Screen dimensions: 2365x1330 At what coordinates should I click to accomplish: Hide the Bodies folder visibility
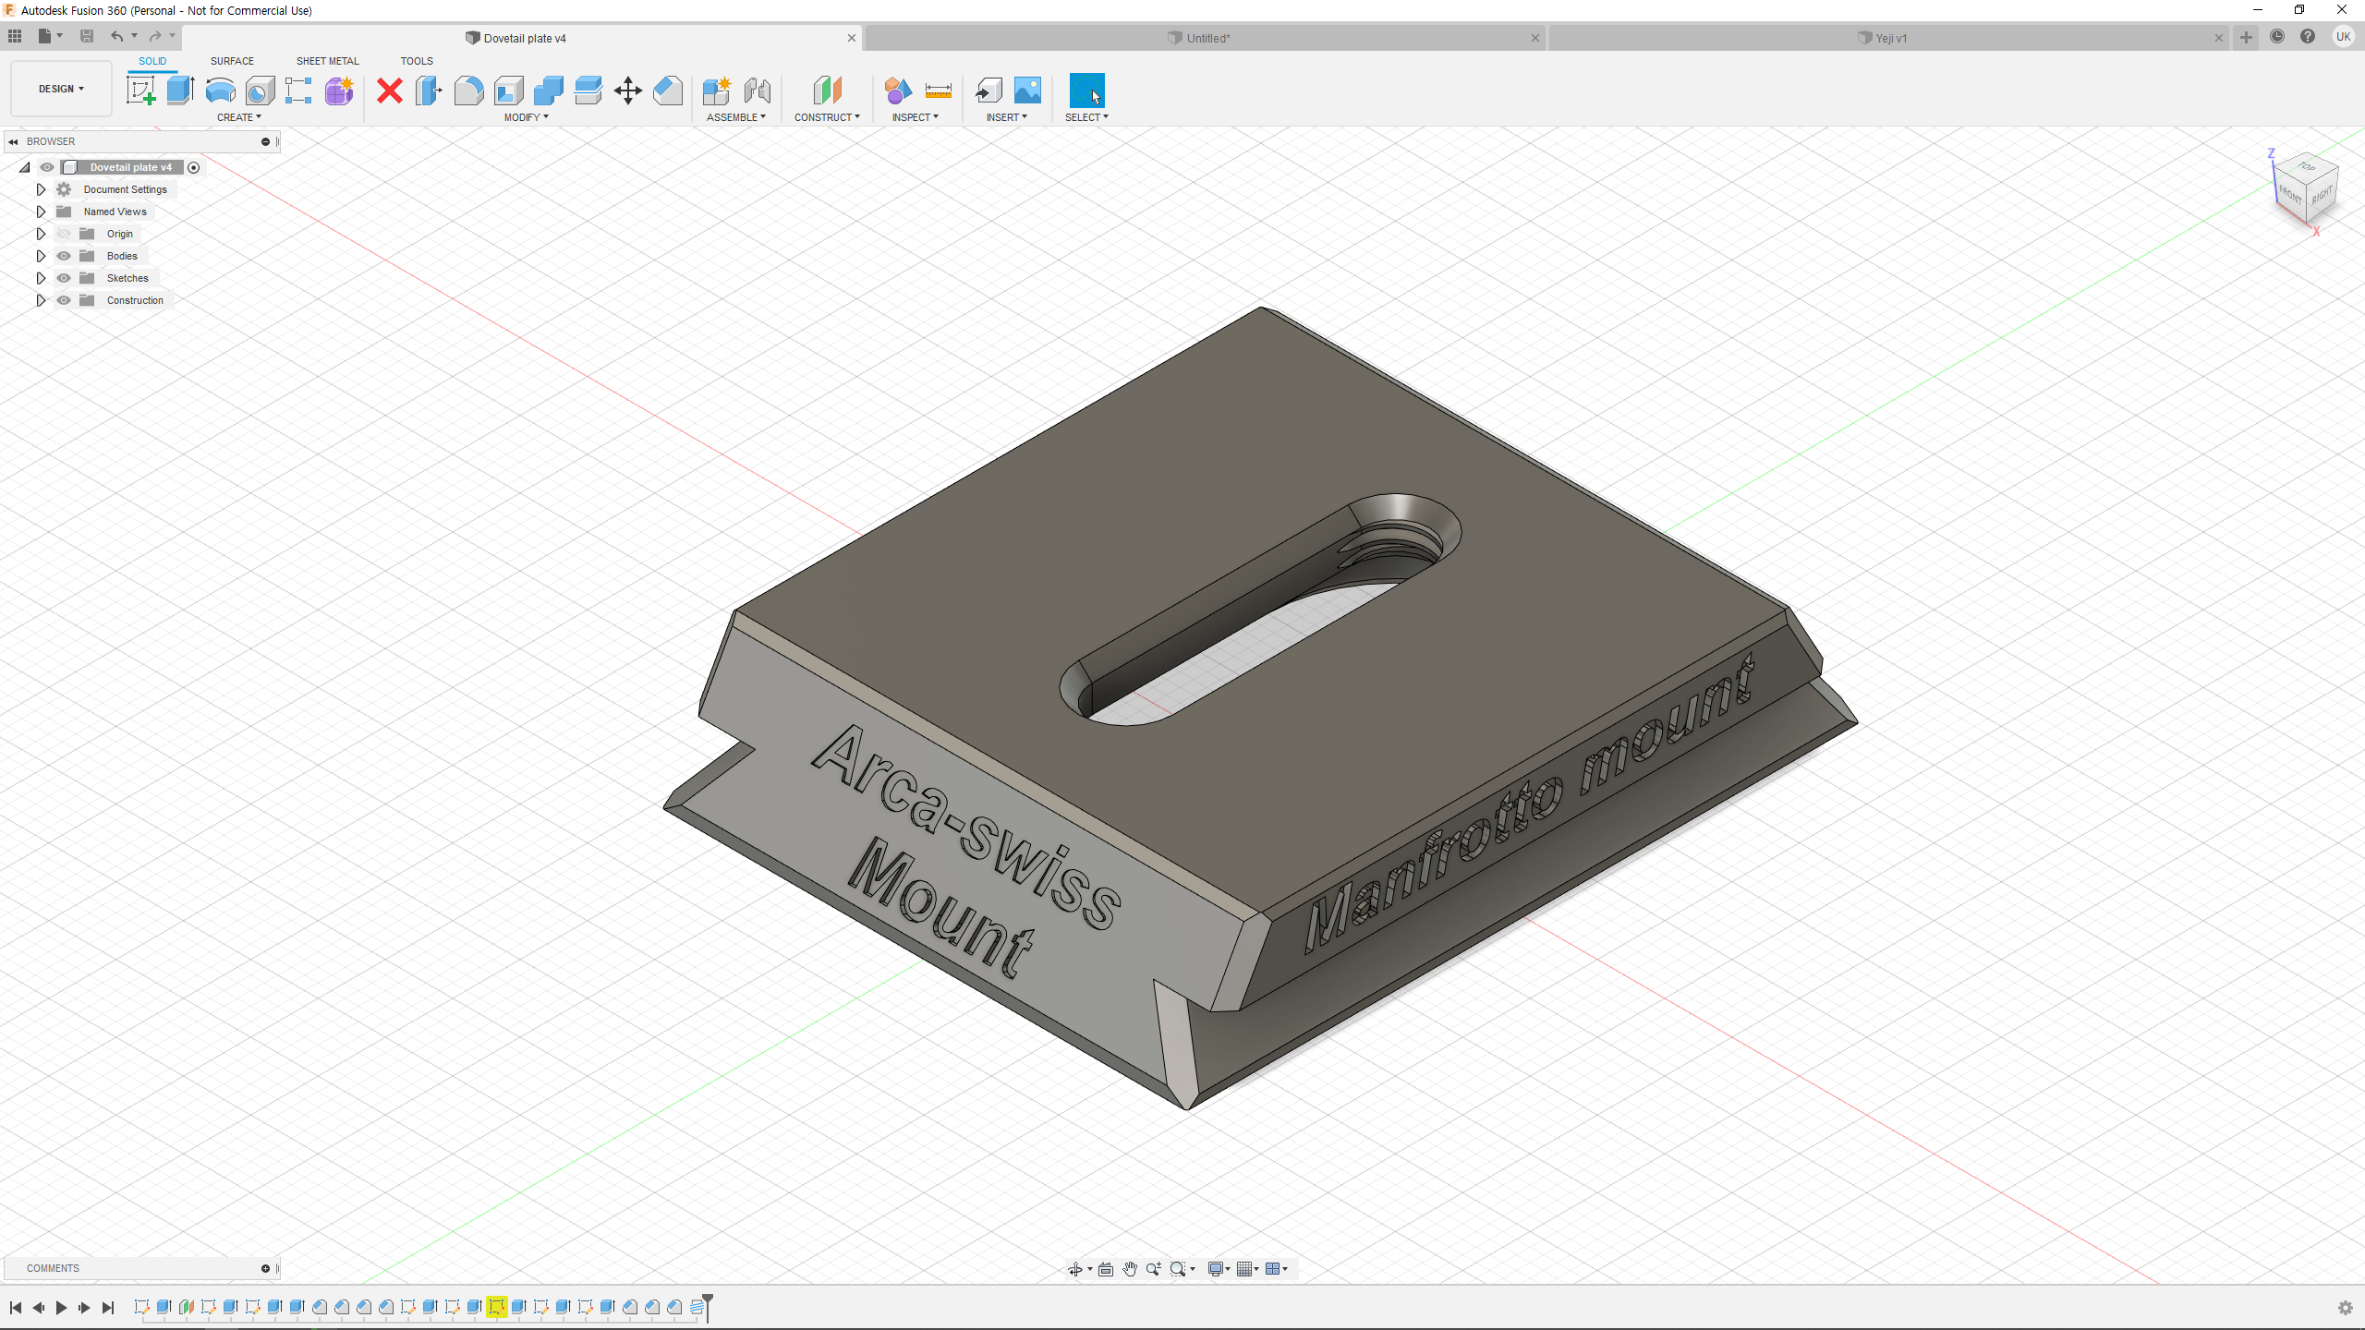[64, 256]
